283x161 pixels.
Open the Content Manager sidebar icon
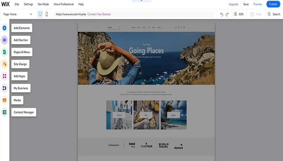point(4,112)
